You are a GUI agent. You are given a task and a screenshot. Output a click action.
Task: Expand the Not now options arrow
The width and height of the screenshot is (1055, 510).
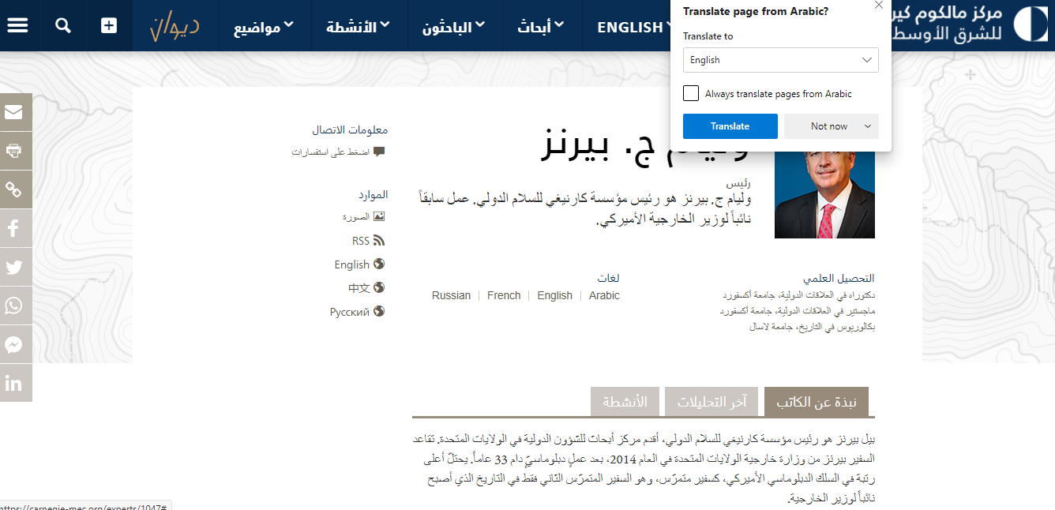868,126
